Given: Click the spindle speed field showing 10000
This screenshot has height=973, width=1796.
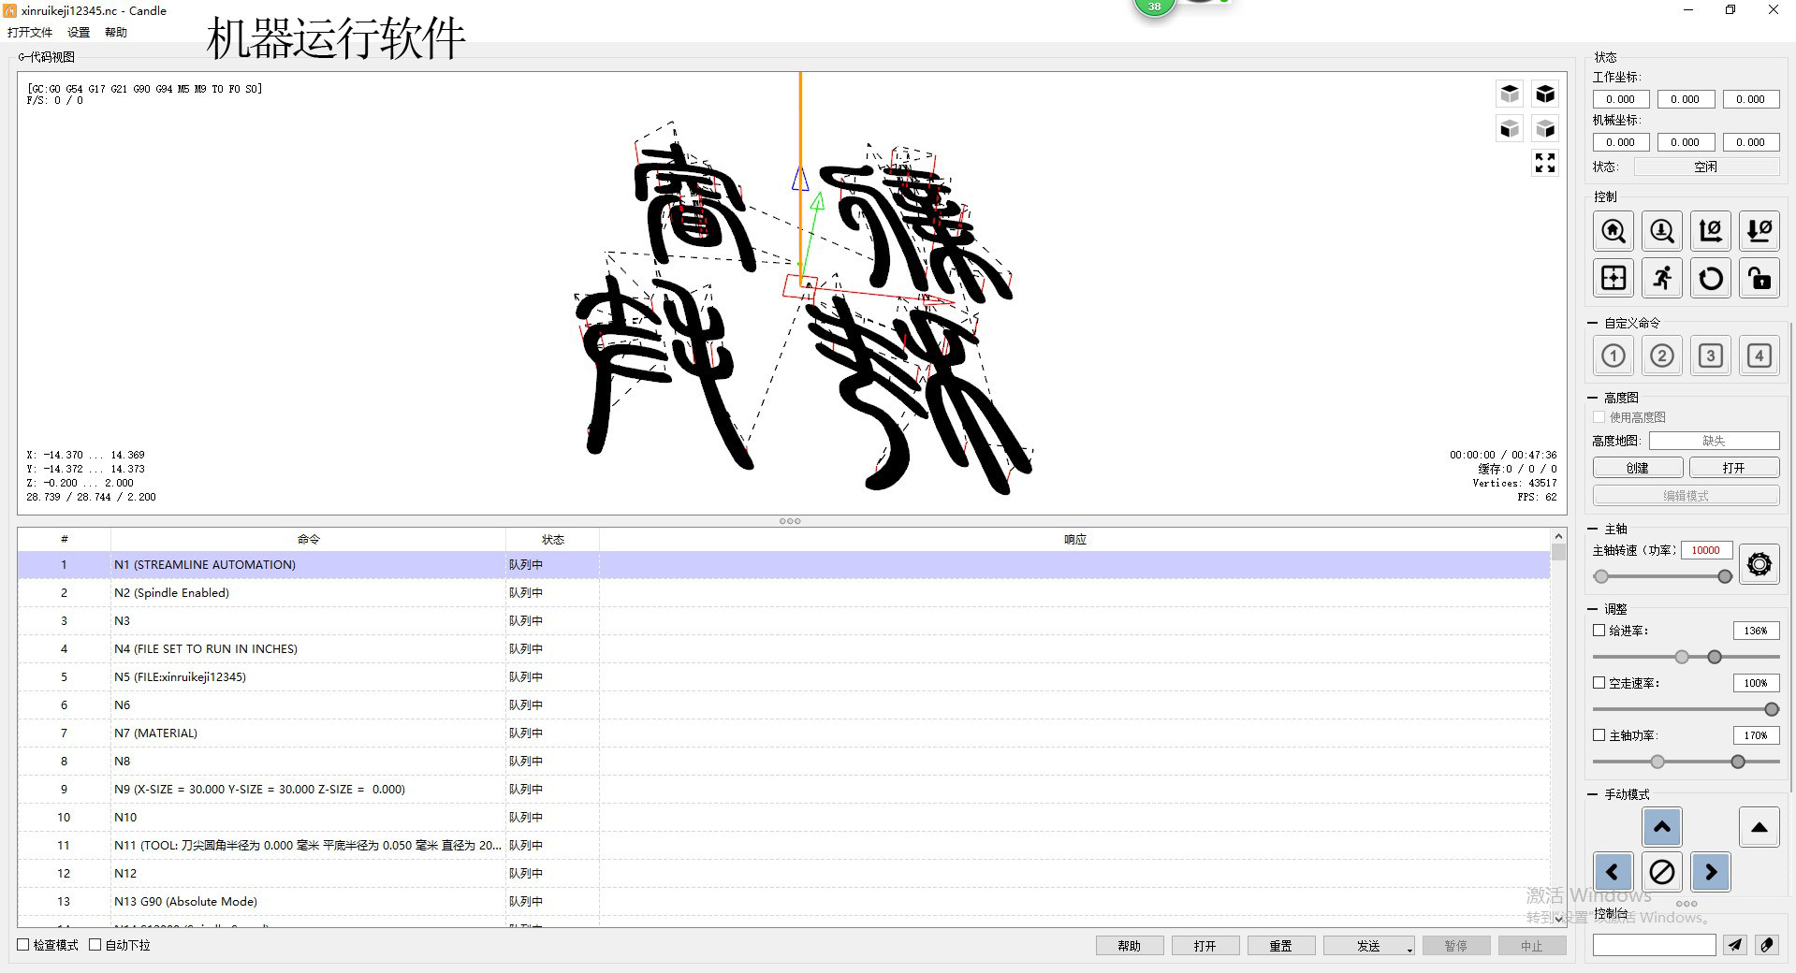Looking at the screenshot, I should (1706, 550).
